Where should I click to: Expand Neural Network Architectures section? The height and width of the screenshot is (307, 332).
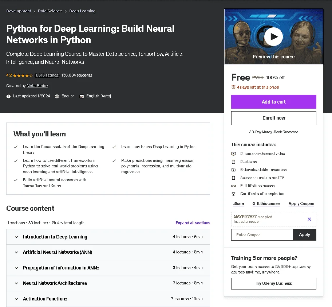(x=108, y=283)
